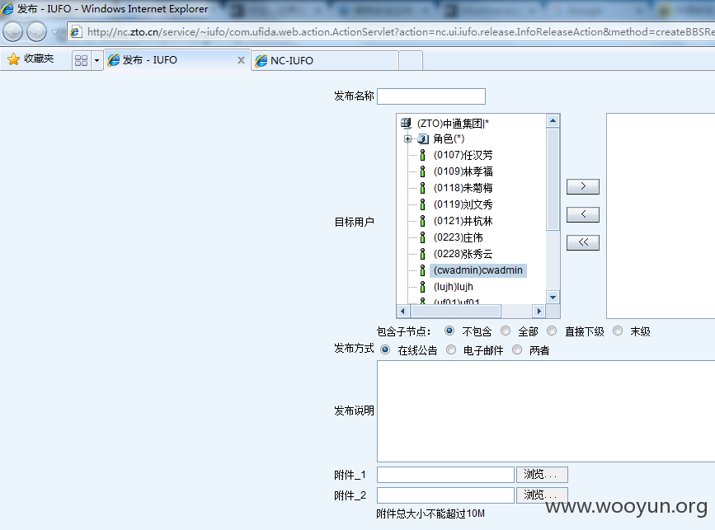Viewport: 715px width, 530px height.
Task: Click tree scroll down arrow
Action: 553,298
